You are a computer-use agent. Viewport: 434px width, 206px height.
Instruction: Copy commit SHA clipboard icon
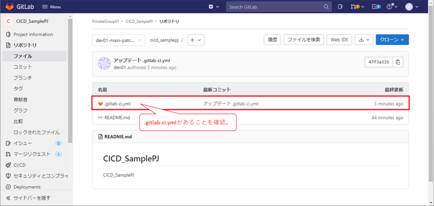point(398,62)
